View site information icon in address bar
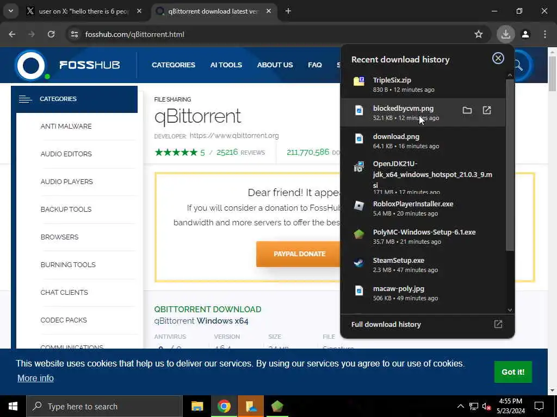The image size is (557, 417). pos(74,34)
